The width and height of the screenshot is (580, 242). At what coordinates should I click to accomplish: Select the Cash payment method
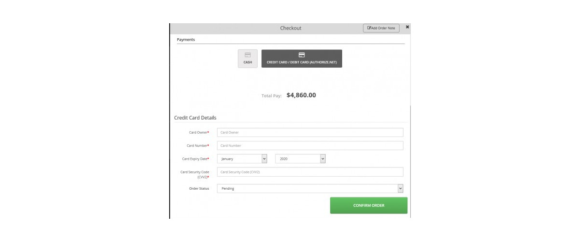point(247,59)
